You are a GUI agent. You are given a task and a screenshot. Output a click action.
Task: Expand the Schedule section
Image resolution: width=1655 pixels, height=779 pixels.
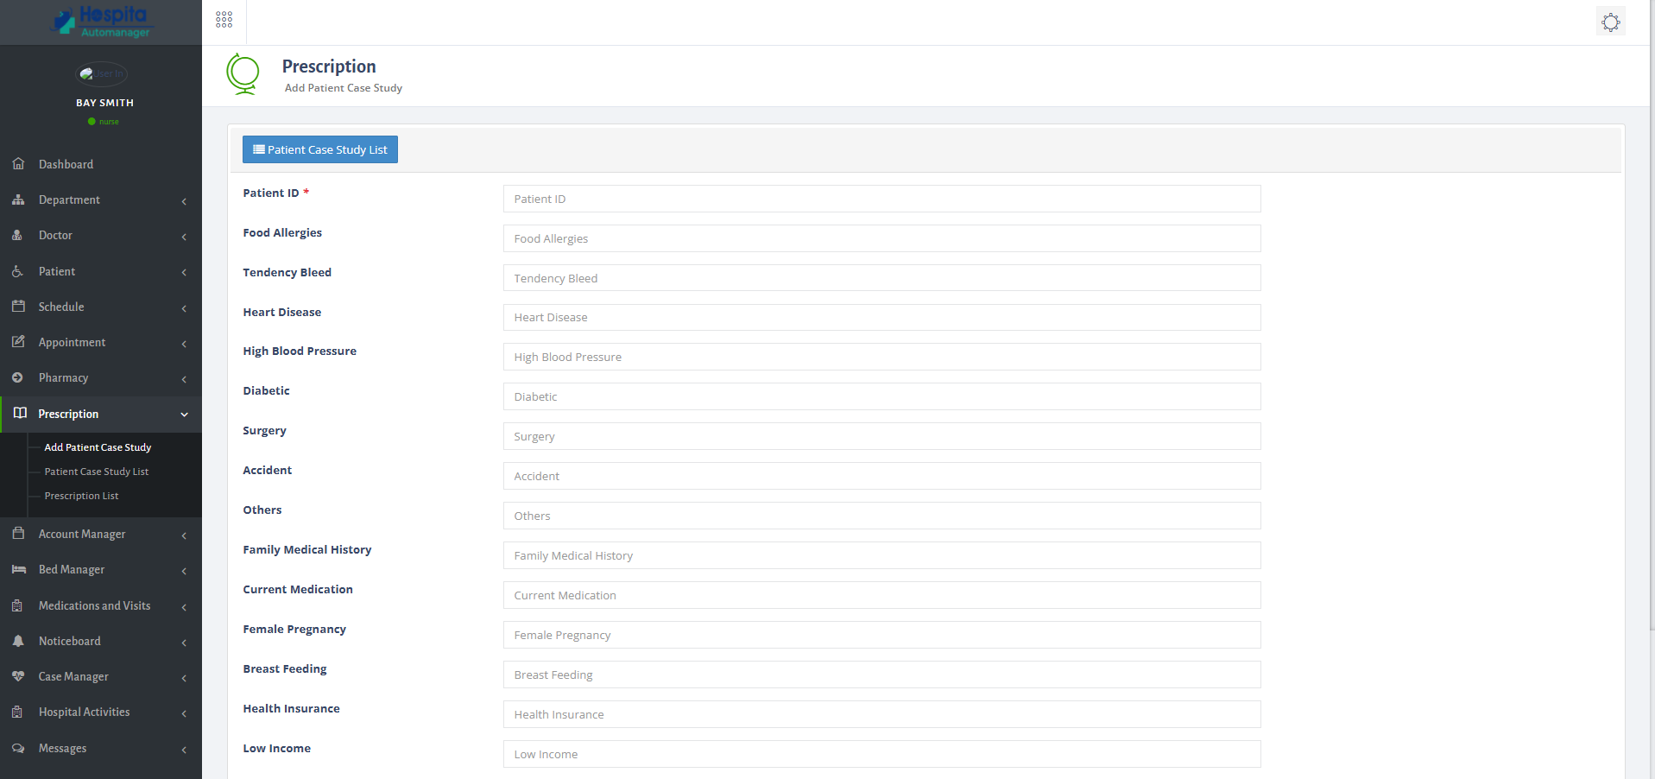click(183, 307)
